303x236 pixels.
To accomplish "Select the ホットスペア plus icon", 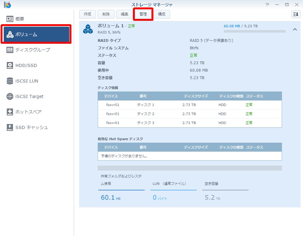I will tap(10, 112).
